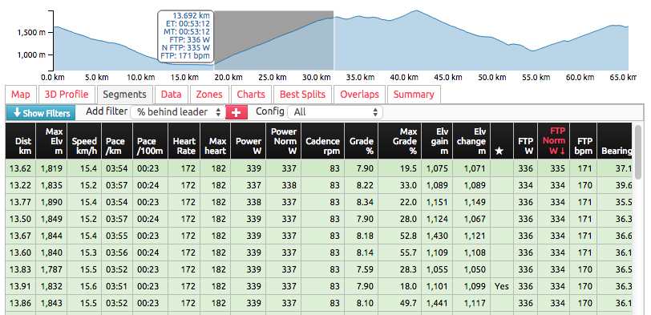Click elevation gain cell '1,430'
The width and height of the screenshot is (651, 315).
pos(437,236)
